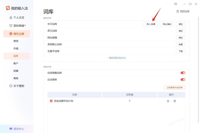200x133 pixels.
Task: Click the Sogou input method logo
Action: click(x=8, y=8)
